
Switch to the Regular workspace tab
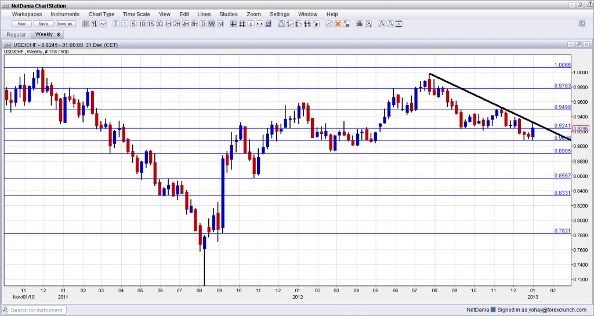(16, 34)
